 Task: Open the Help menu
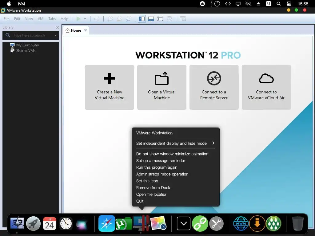pyautogui.click(x=64, y=19)
